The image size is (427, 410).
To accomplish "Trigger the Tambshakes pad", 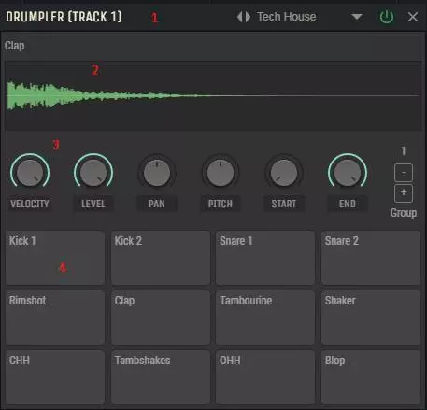I will click(x=161, y=377).
